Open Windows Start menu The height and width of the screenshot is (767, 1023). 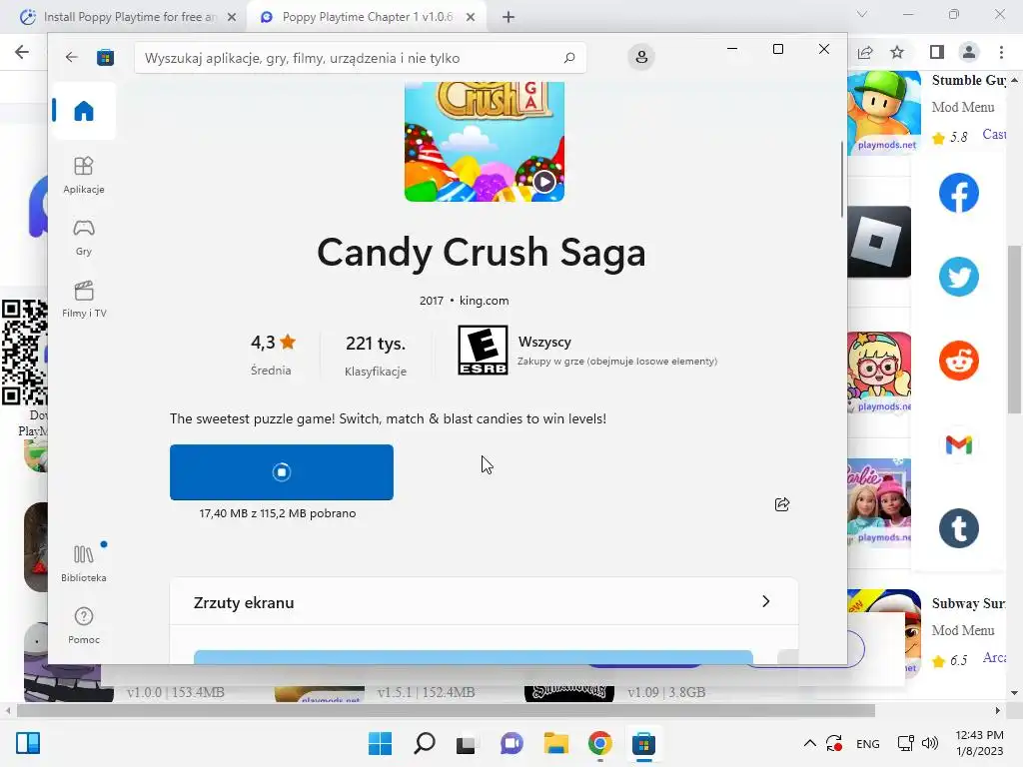pos(380,743)
